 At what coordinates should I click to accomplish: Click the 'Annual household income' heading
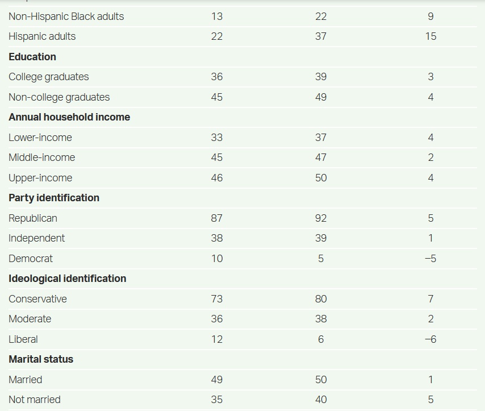point(69,117)
